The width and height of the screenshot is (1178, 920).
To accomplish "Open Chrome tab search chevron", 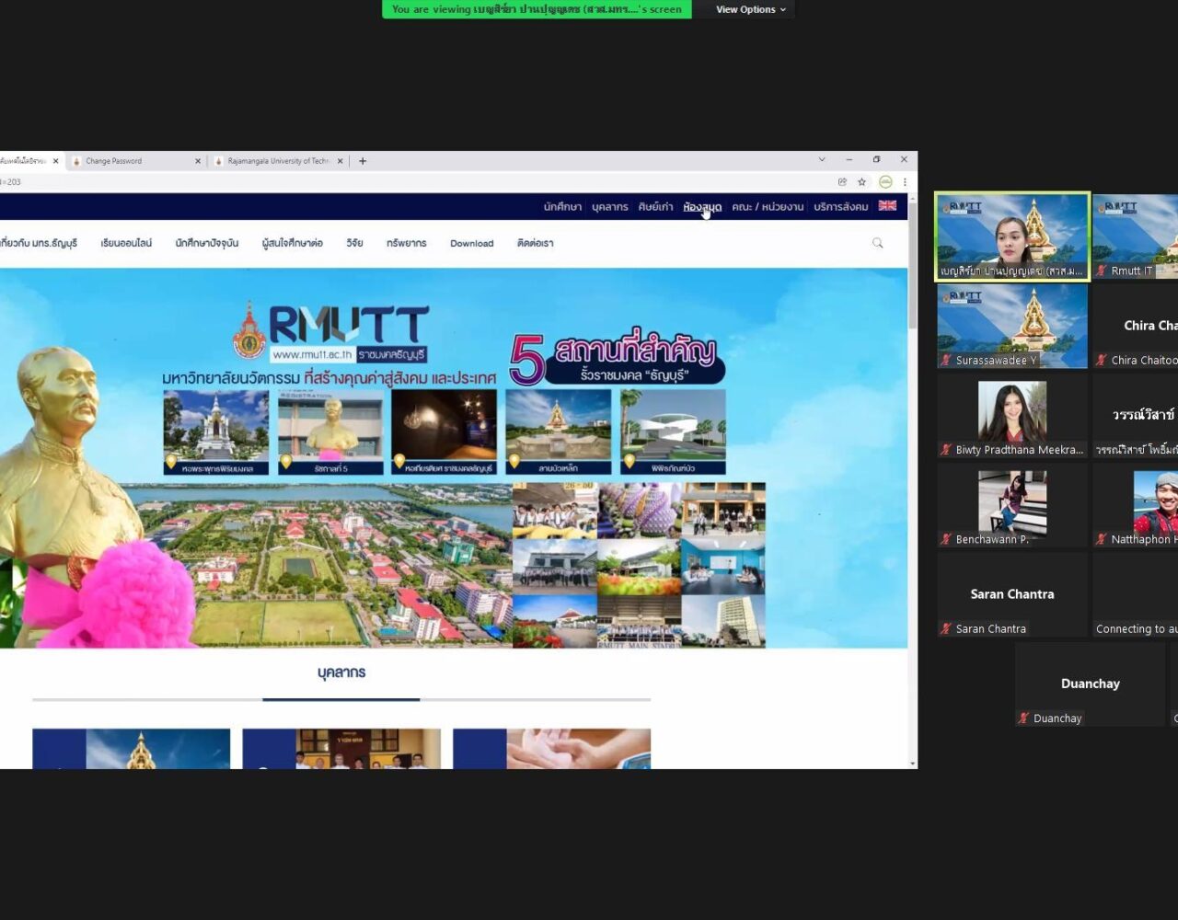I will click(x=822, y=160).
